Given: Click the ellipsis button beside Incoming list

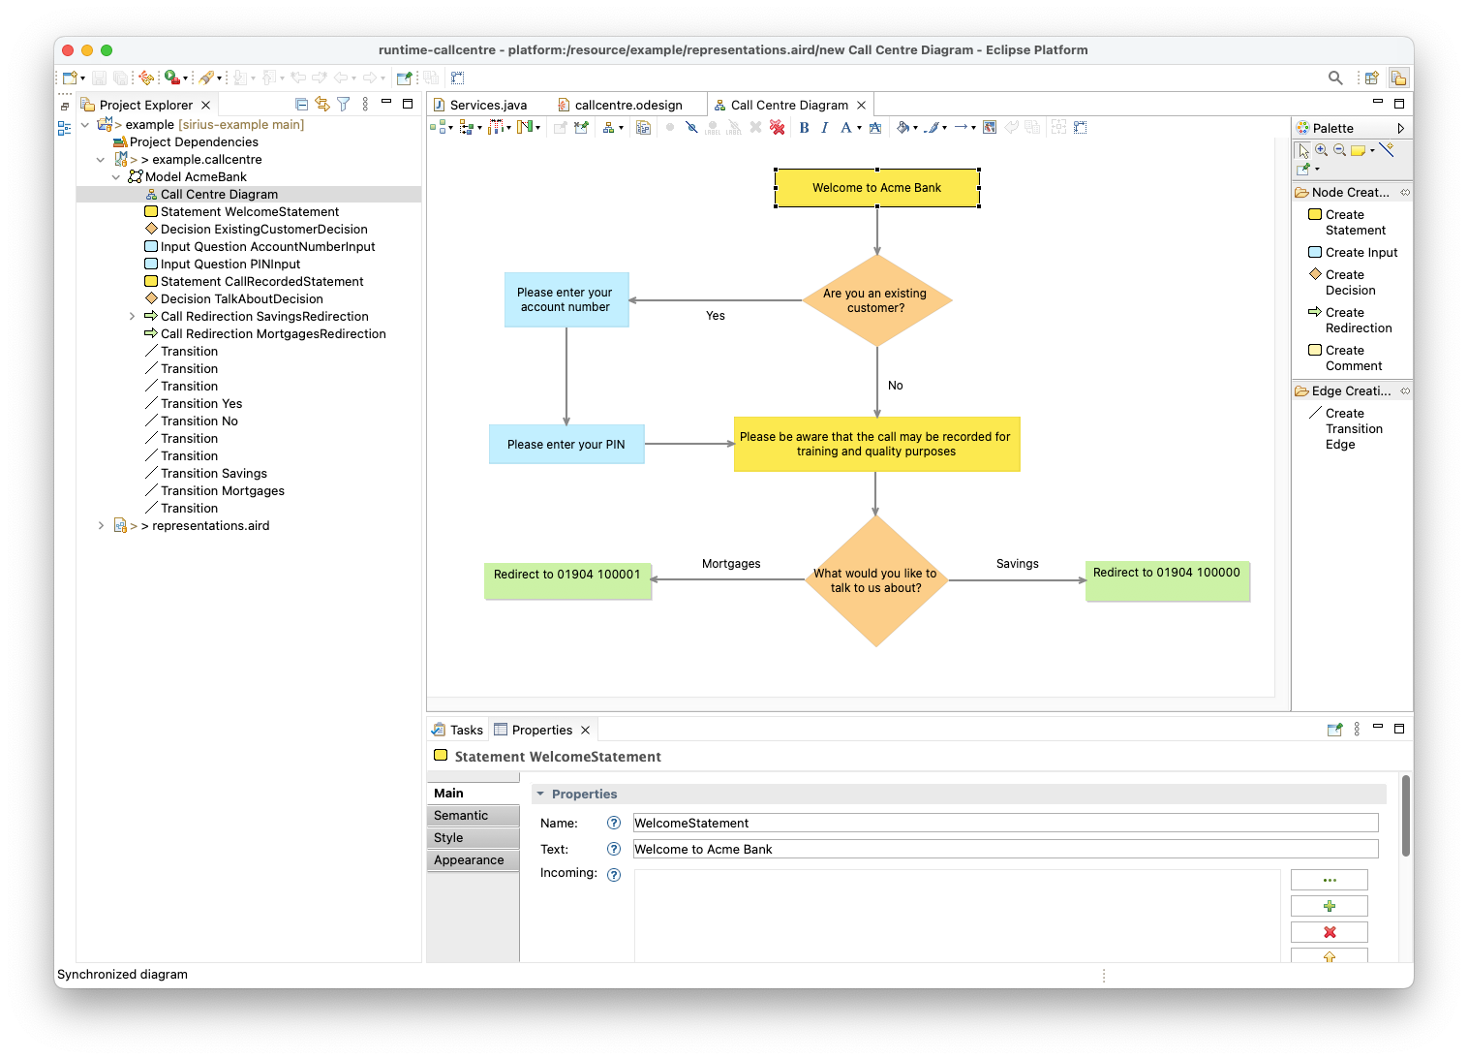Looking at the screenshot, I should [x=1329, y=880].
